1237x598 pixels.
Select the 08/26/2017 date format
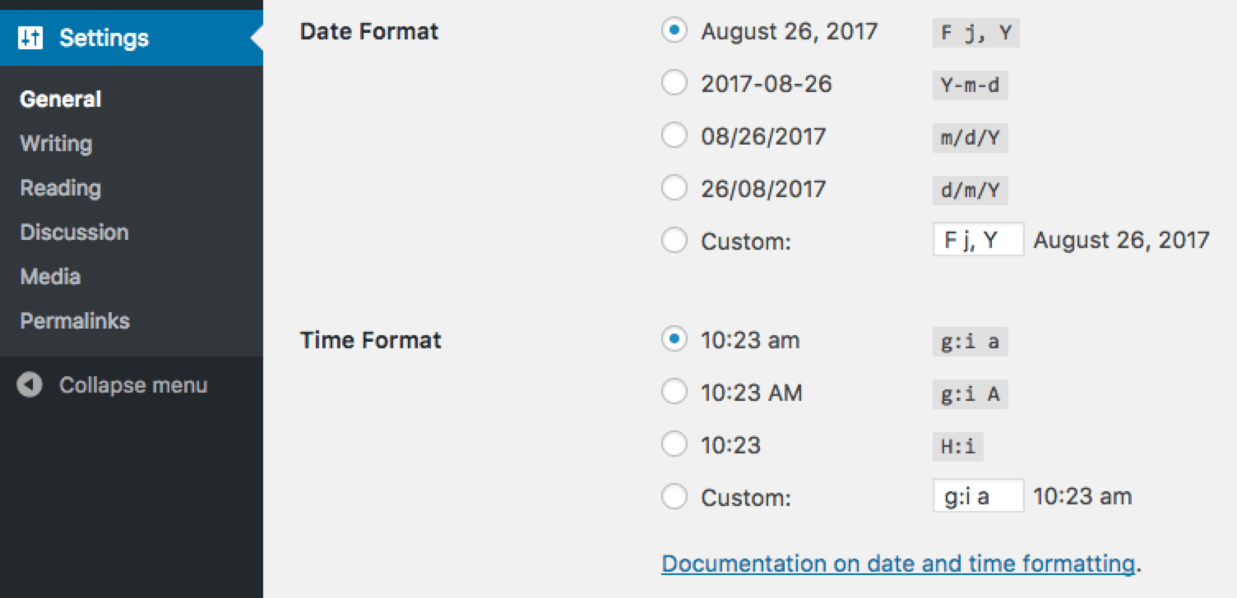674,136
